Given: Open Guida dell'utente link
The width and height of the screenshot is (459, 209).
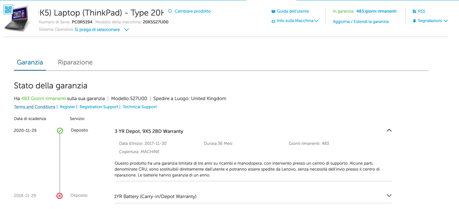Looking at the screenshot, I should [293, 11].
